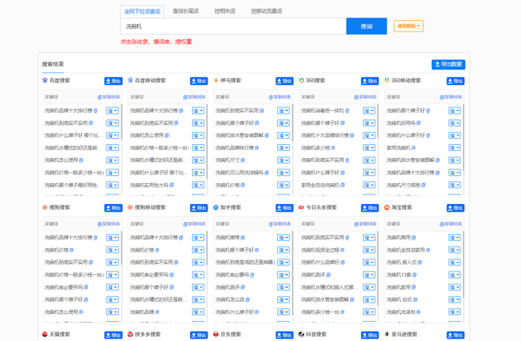Export the 神马搜索 keyword list
Image resolution: width=521 pixels, height=341 pixels.
pyautogui.click(x=285, y=81)
